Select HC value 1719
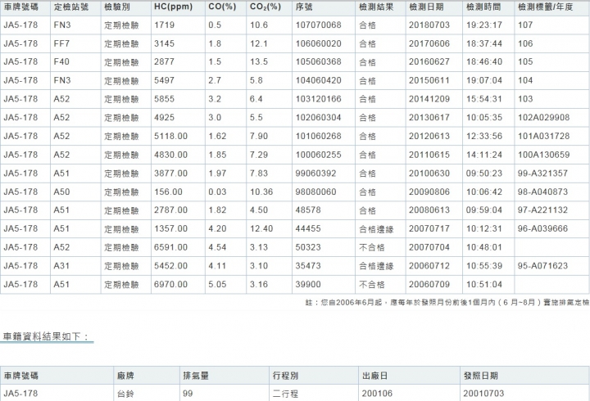The height and width of the screenshot is (401, 590). click(x=164, y=25)
